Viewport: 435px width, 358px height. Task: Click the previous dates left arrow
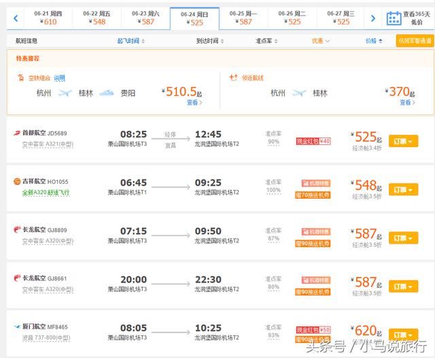pos(16,18)
